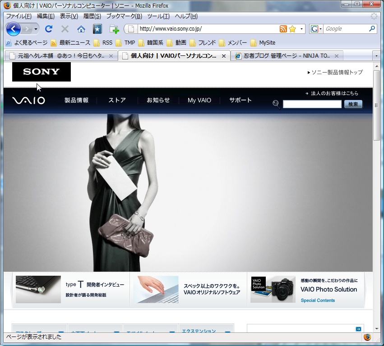Open the お知らせ navigation item
Screen dimensions: 384x346
tap(158, 100)
